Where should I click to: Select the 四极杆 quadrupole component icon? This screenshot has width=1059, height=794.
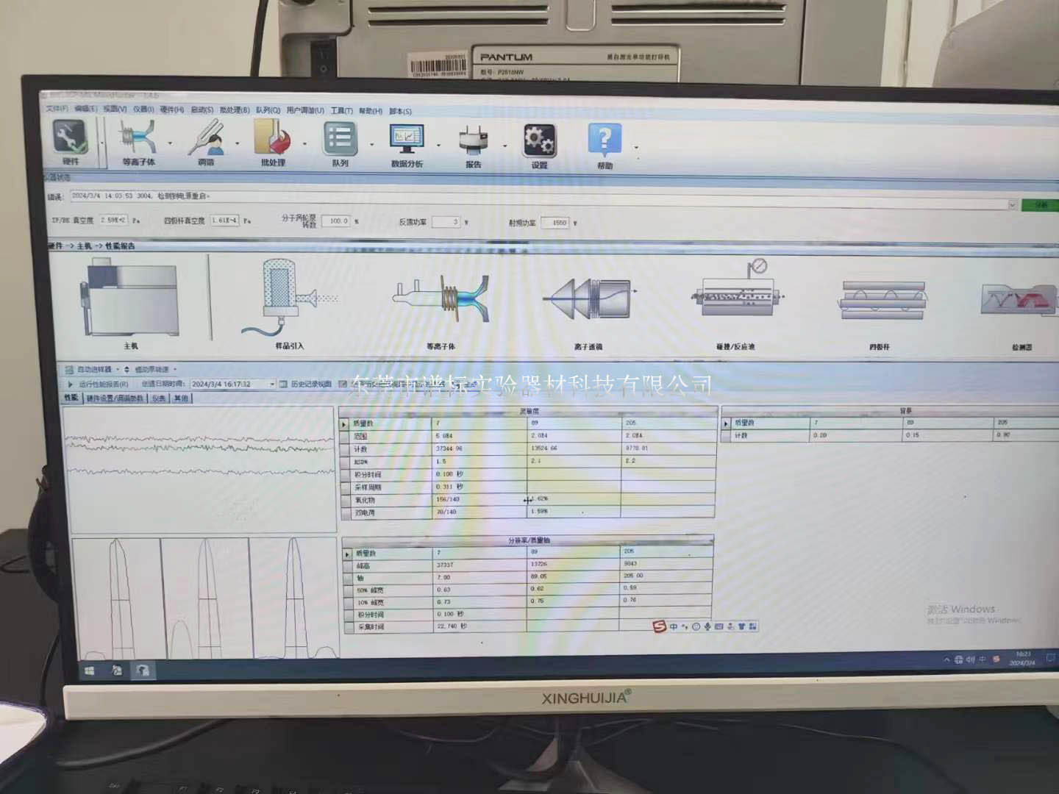pos(880,301)
